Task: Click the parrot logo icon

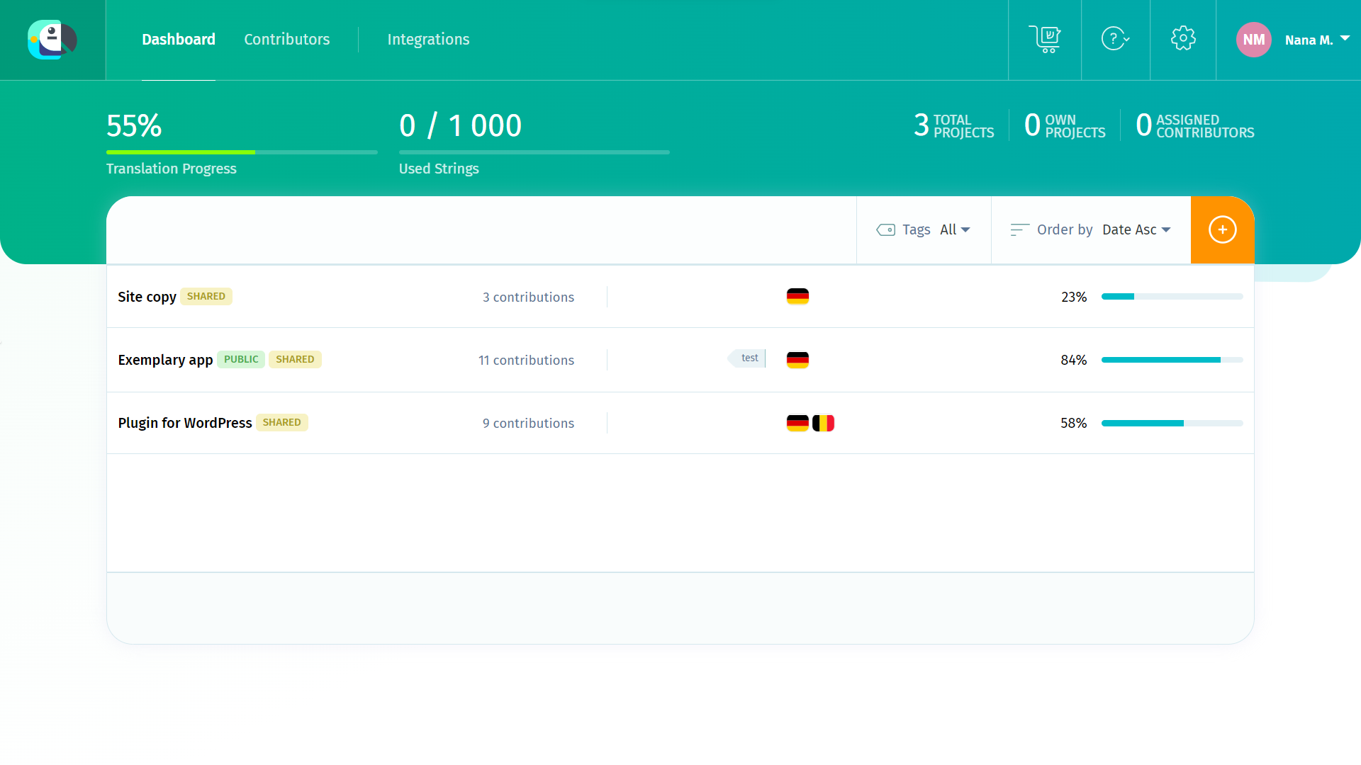Action: 52,40
